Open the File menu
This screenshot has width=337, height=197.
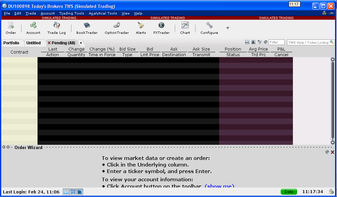pos(7,13)
